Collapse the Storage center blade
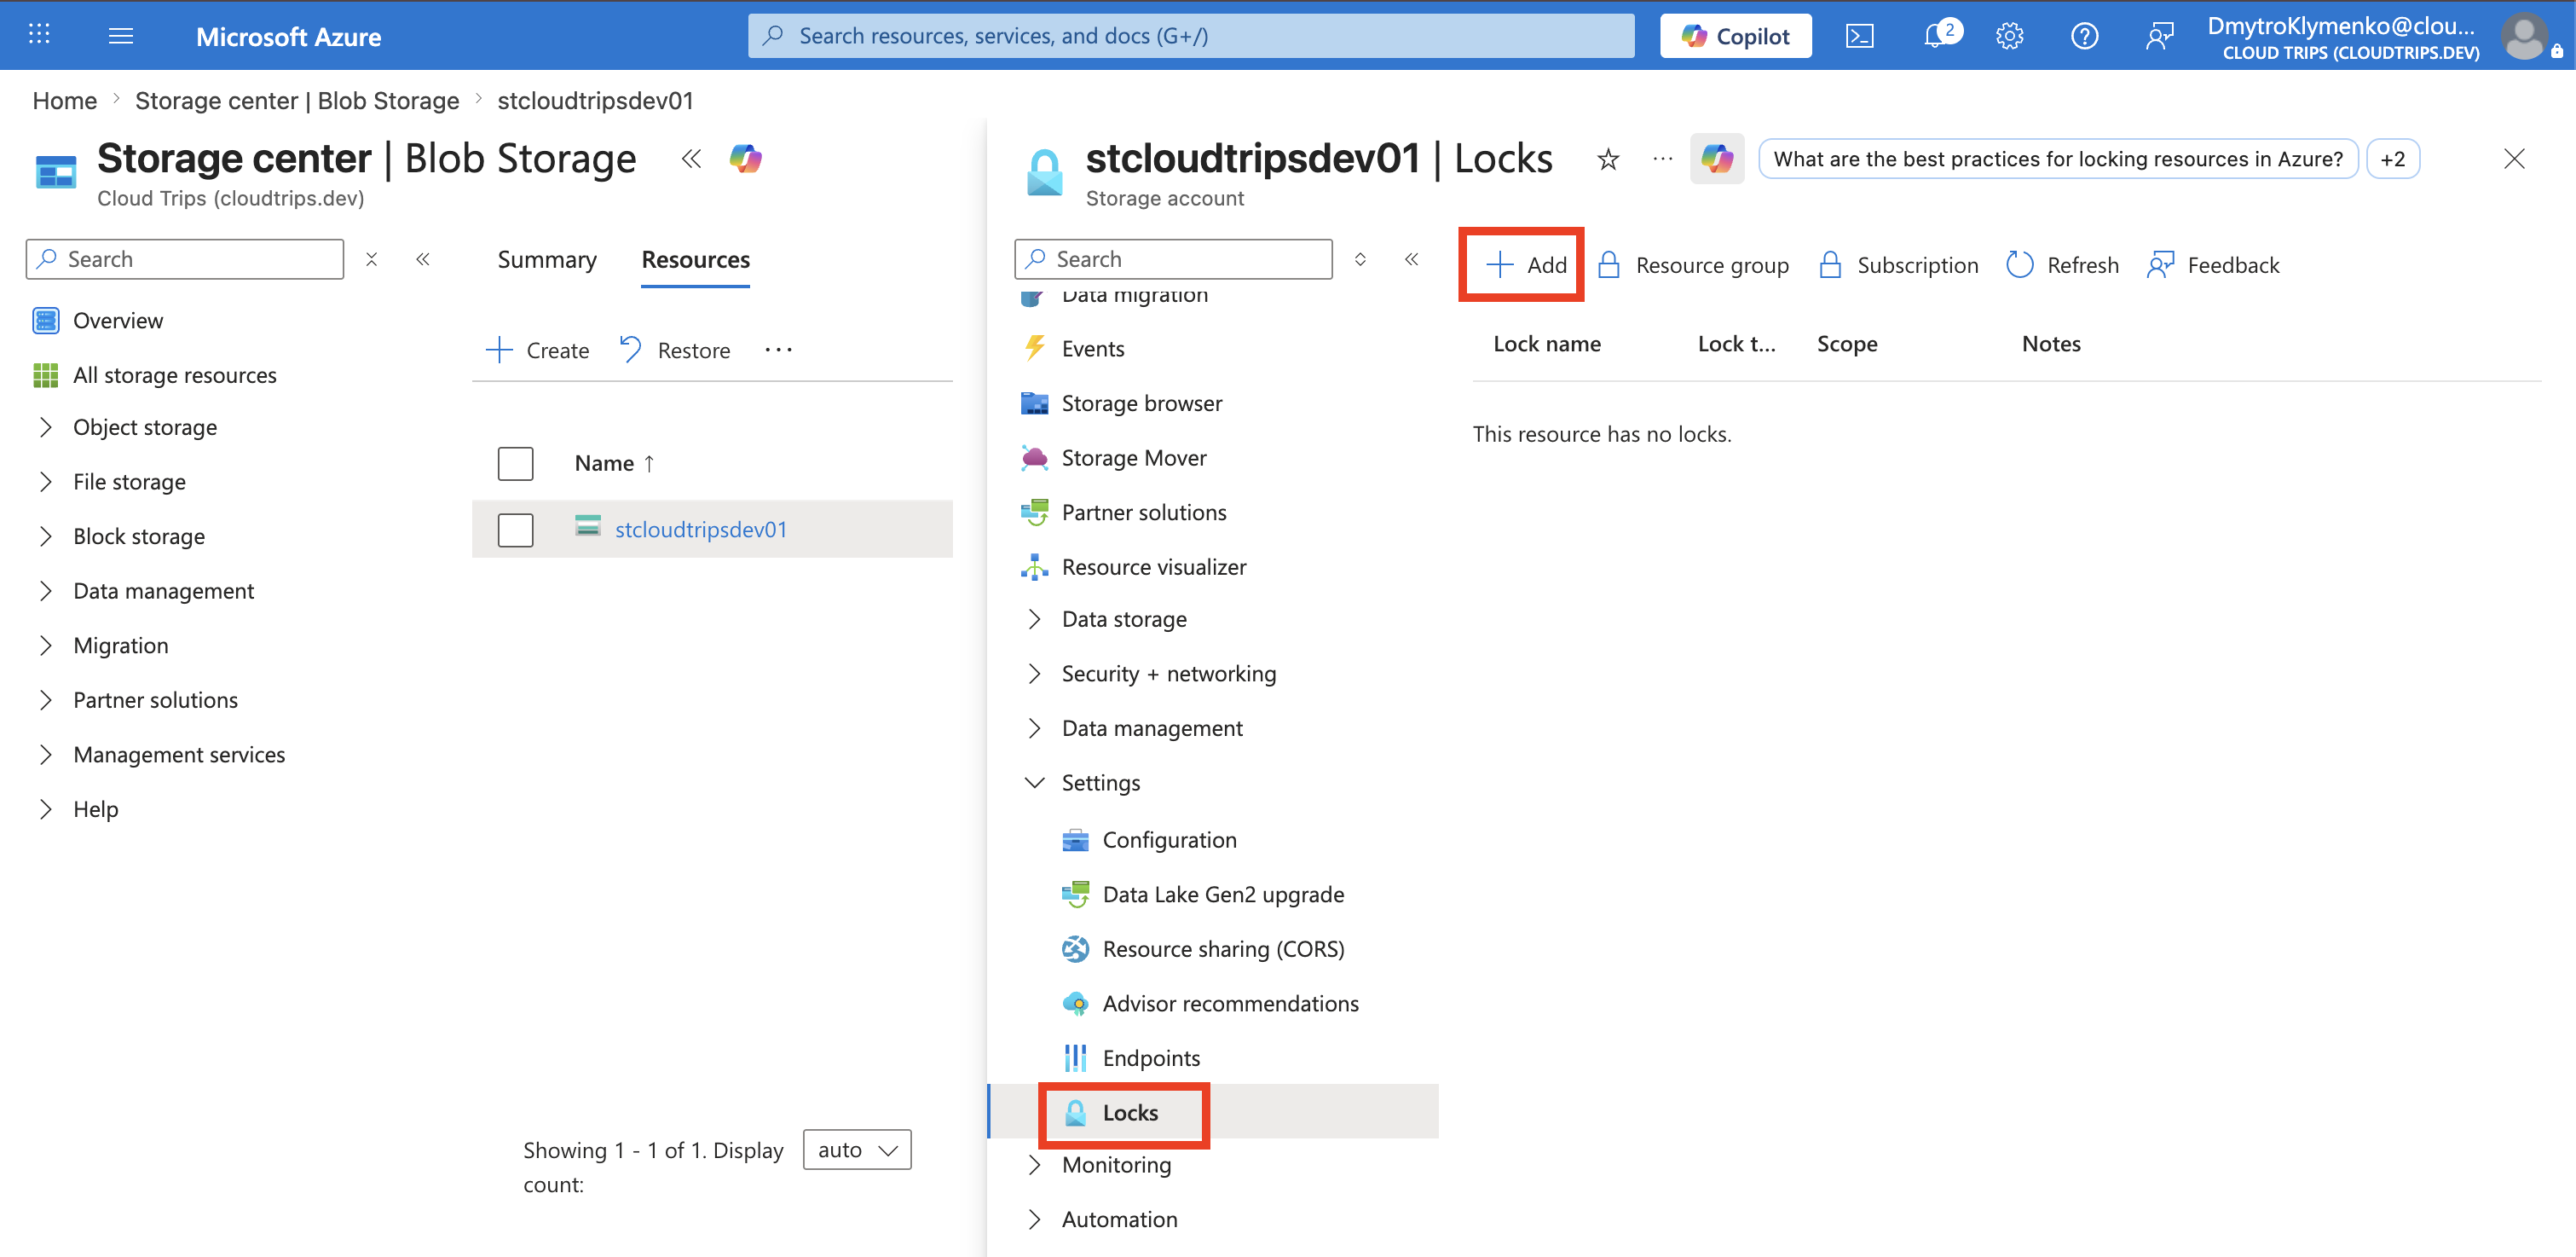The width and height of the screenshot is (2576, 1257). [691, 158]
